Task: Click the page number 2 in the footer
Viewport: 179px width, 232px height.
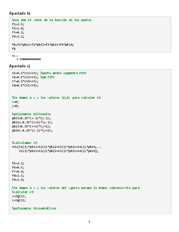Action: point(89,222)
